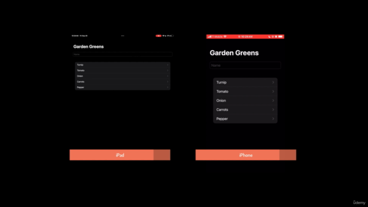
Task: Open the Onion chevron on iPad
Action: [167, 76]
